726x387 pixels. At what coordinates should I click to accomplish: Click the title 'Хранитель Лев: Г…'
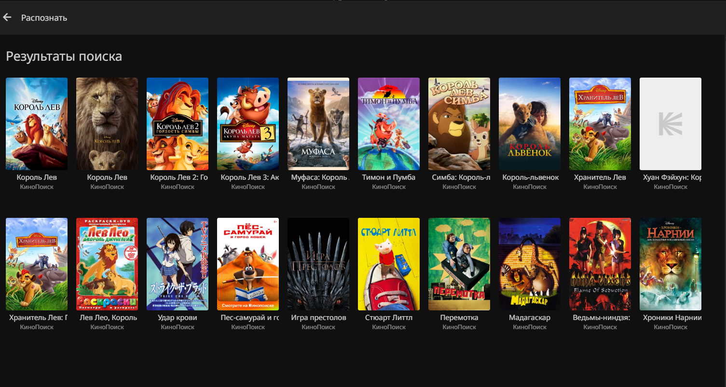(38, 318)
